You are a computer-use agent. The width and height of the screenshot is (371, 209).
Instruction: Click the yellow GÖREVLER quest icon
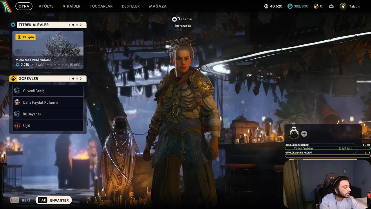click(13, 79)
